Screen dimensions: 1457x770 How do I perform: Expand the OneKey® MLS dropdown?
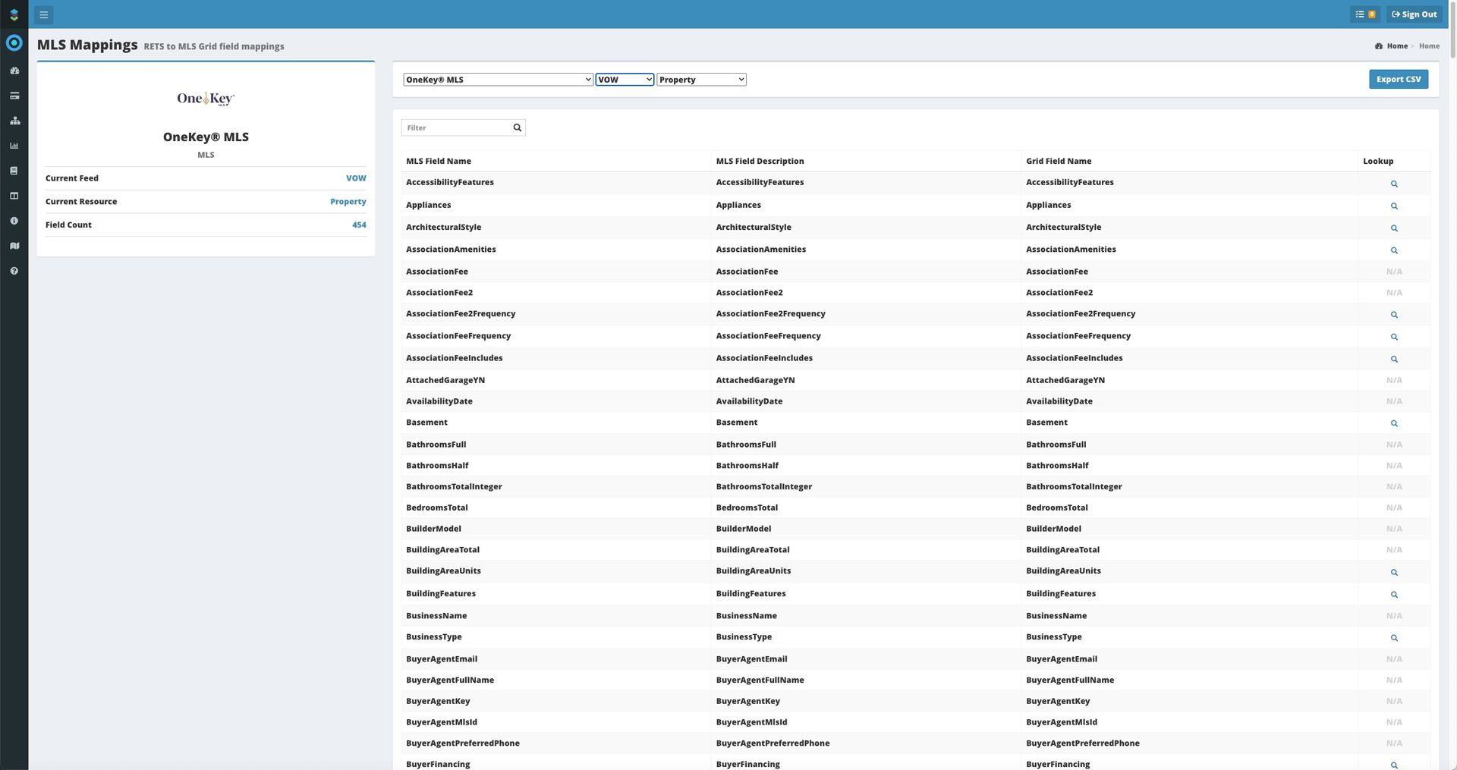[497, 80]
